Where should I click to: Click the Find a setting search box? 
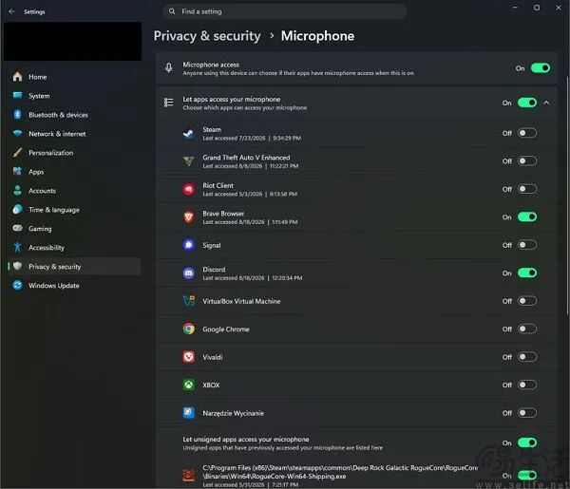pyautogui.click(x=285, y=11)
